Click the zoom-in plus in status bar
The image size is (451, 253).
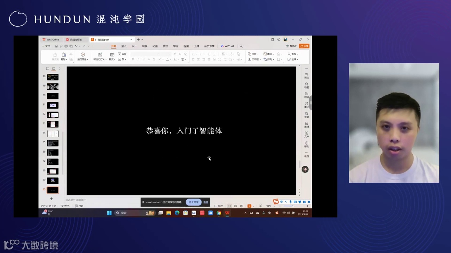pyautogui.click(x=307, y=206)
